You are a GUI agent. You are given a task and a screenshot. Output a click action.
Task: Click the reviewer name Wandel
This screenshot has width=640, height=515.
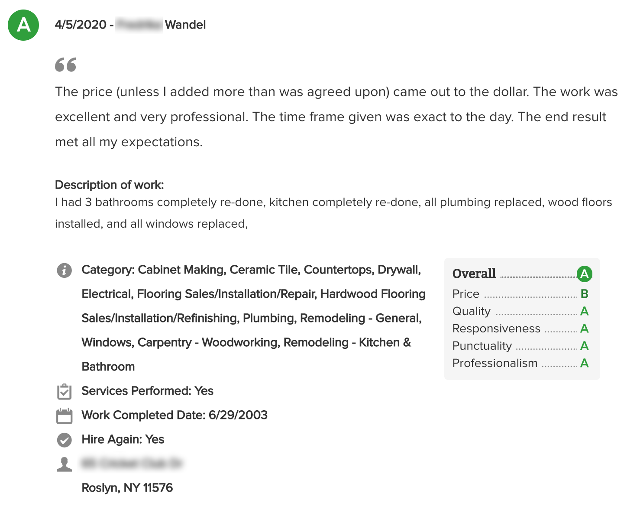click(x=185, y=25)
